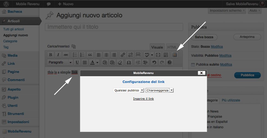Click Modifica next to Stato: Bozza
Image resolution: width=267 pixels, height=138 pixels.
(x=217, y=47)
